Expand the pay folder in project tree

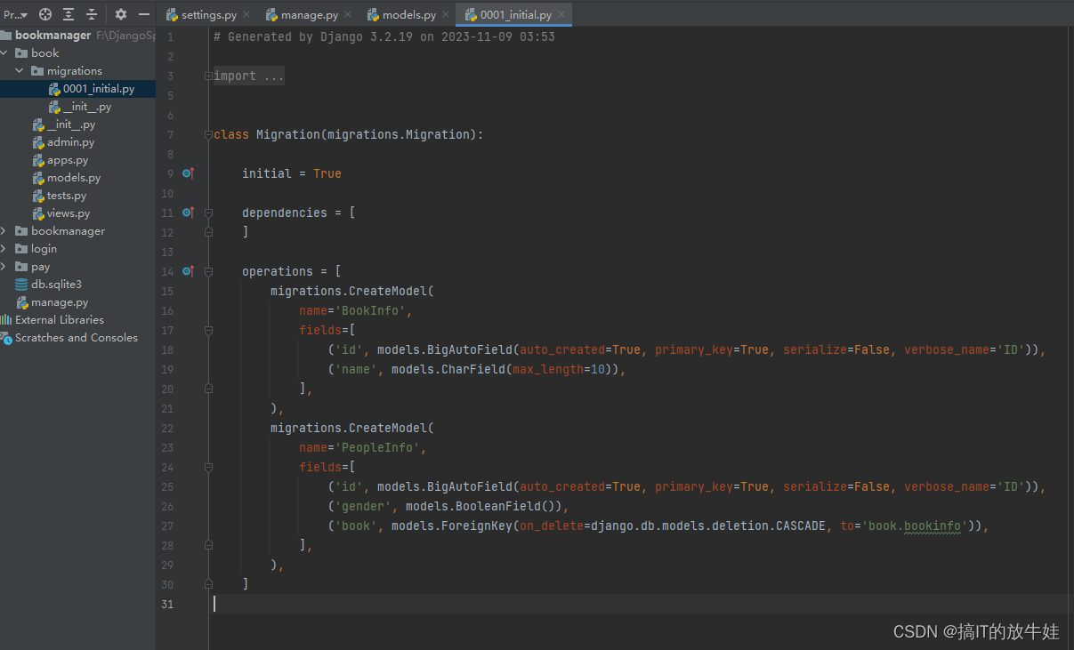(x=4, y=267)
